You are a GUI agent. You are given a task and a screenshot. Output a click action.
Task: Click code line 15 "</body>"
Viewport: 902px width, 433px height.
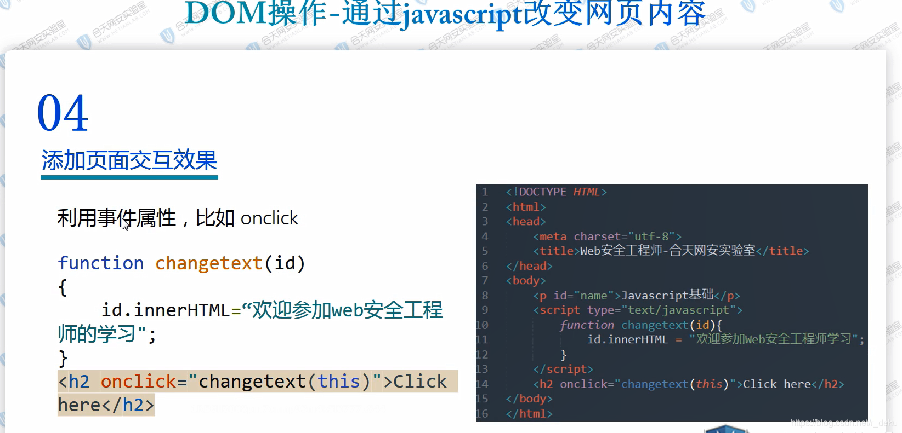pos(529,399)
